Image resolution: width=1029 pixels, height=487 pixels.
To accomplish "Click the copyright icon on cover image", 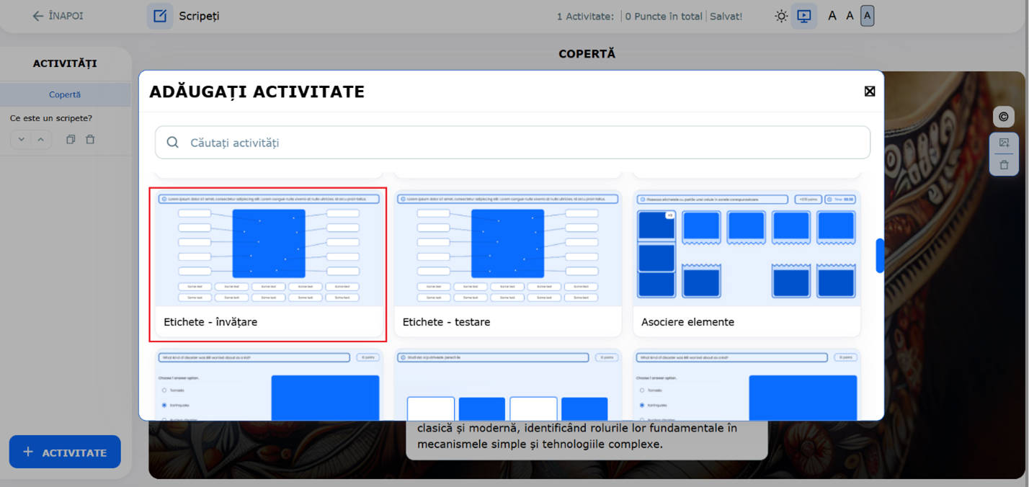I will point(1004,117).
